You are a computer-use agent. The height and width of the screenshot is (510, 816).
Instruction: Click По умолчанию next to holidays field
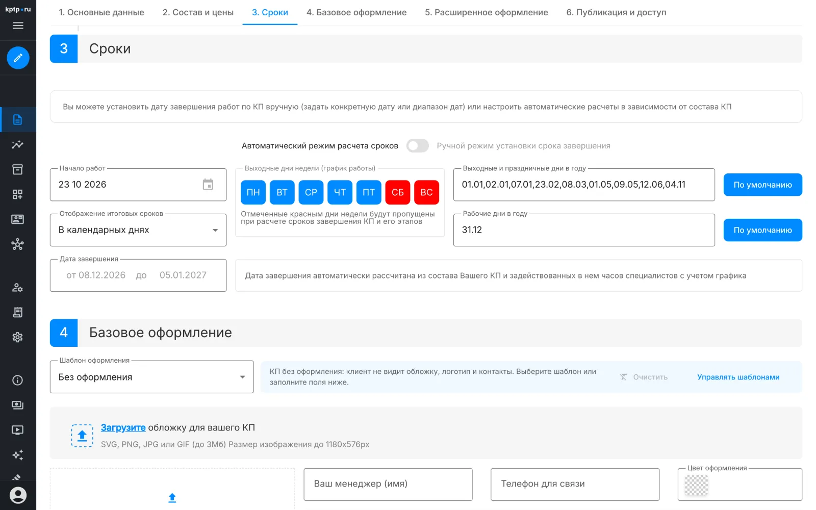pos(762,185)
